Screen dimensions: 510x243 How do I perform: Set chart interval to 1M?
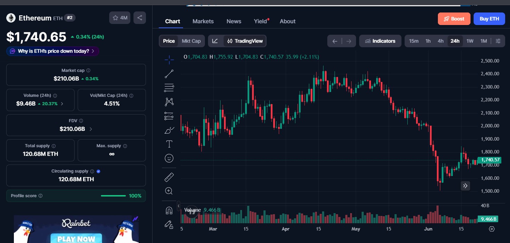484,41
